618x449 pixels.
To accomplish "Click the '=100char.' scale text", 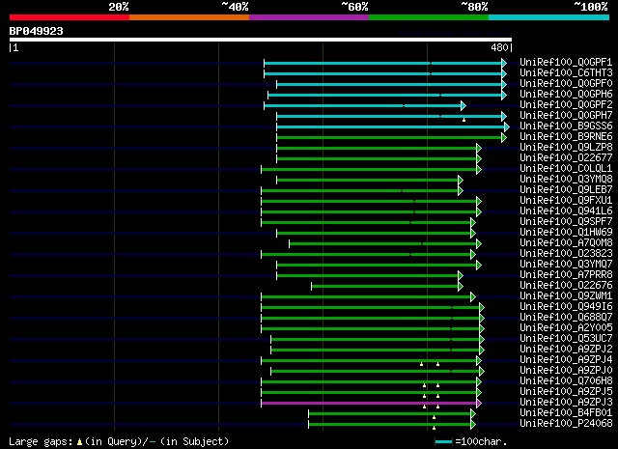I will (481, 441).
